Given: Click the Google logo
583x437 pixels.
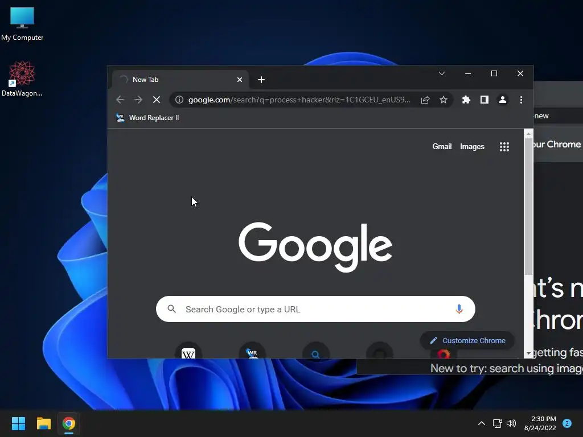Looking at the screenshot, I should tap(315, 246).
